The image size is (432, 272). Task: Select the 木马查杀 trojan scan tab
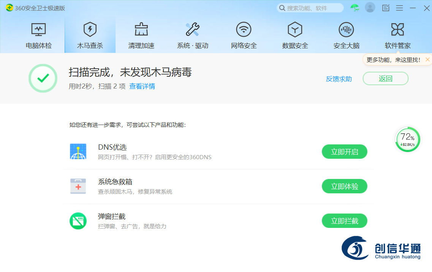[90, 36]
